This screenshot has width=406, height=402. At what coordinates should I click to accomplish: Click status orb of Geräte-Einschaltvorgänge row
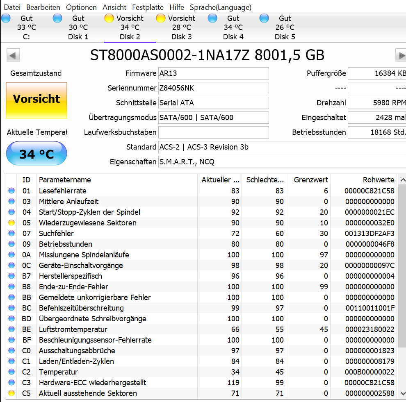point(11,265)
